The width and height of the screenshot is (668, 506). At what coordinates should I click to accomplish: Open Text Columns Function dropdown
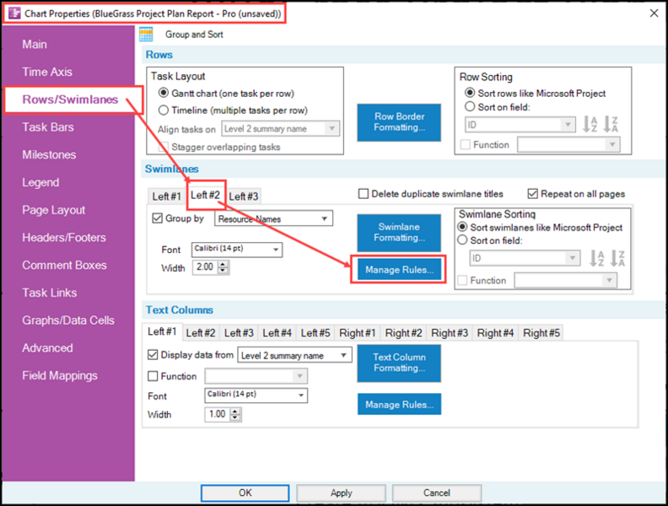256,376
